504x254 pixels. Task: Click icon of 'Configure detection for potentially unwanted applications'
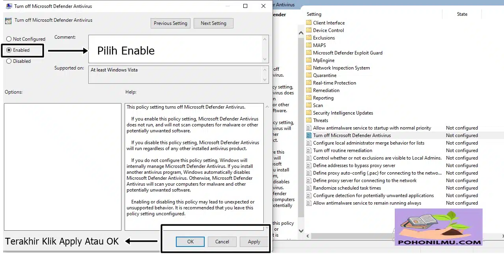point(309,195)
